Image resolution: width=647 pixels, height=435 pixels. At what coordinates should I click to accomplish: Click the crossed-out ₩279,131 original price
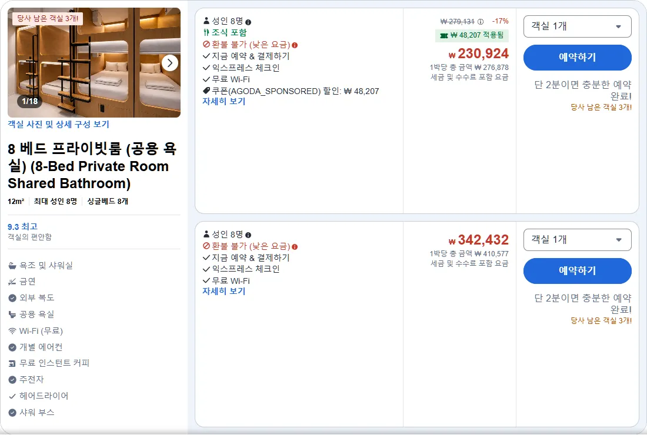point(457,21)
